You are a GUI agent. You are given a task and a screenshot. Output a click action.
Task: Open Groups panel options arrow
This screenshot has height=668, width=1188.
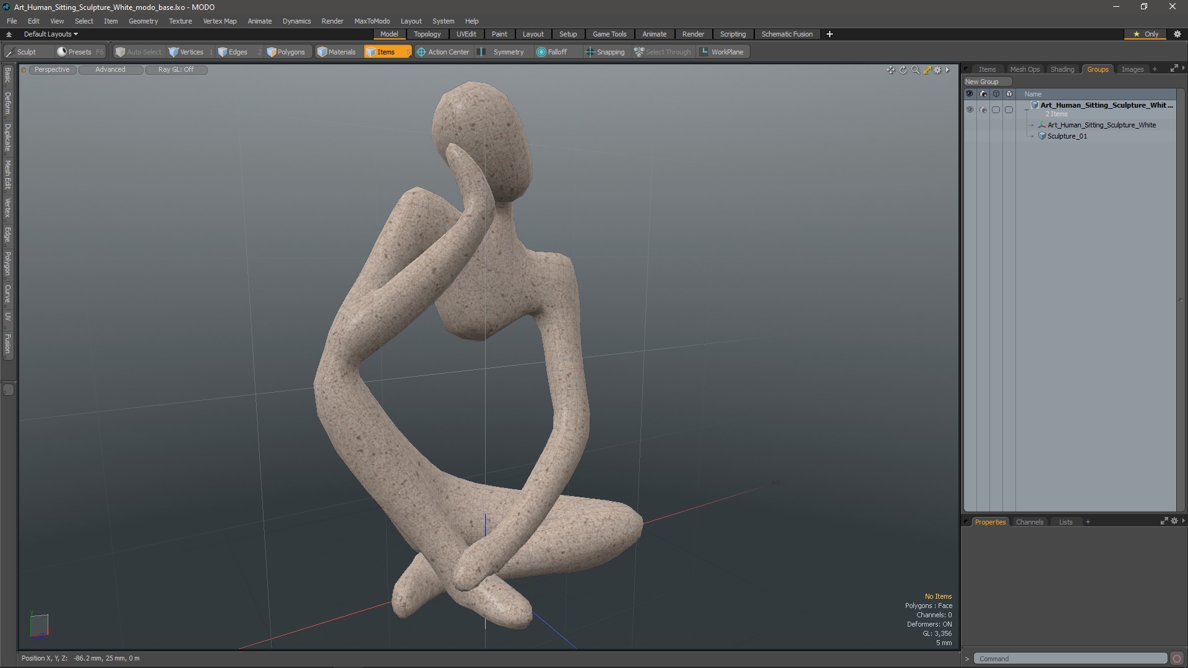click(1183, 68)
